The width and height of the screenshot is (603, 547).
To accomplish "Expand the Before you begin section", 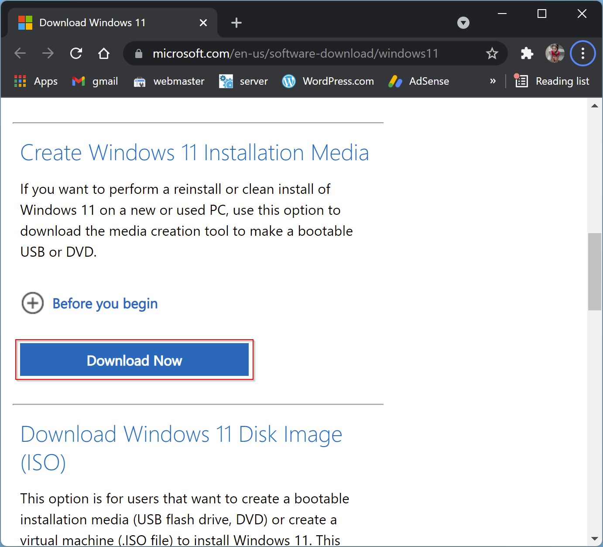I will coord(89,303).
